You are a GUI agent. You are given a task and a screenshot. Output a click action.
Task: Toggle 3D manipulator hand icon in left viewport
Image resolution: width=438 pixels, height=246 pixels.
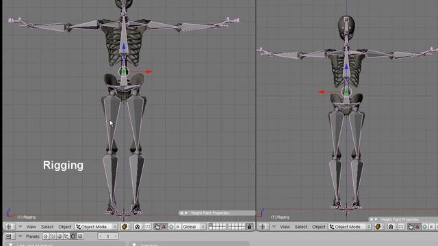[x=157, y=227]
